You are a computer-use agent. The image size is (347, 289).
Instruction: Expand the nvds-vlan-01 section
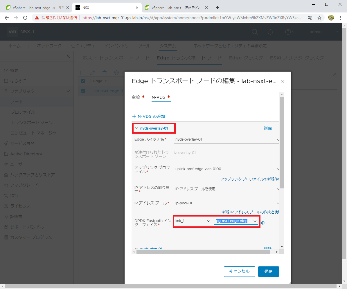click(136, 248)
